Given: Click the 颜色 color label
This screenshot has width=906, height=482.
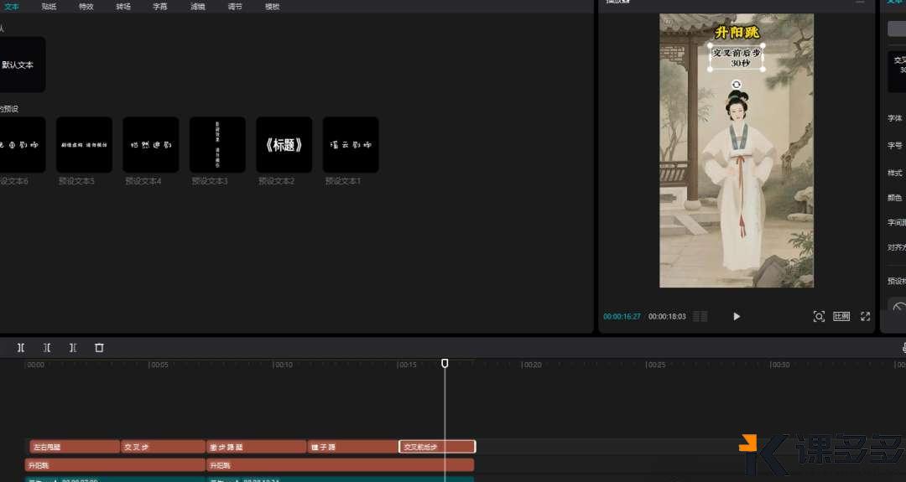Looking at the screenshot, I should (x=894, y=198).
